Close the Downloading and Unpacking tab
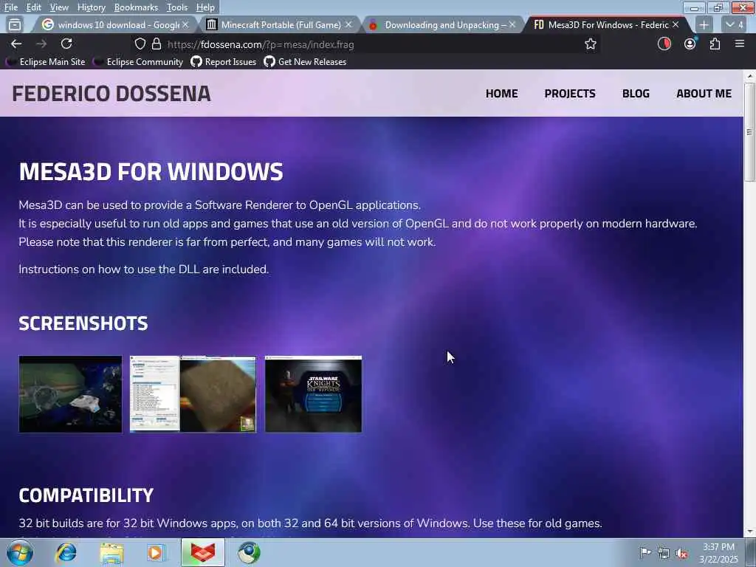 pyautogui.click(x=512, y=24)
